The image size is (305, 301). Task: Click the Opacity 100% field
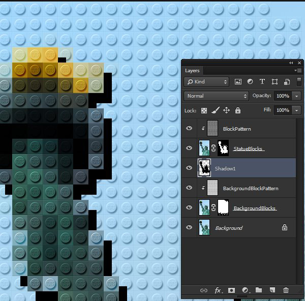coord(283,96)
